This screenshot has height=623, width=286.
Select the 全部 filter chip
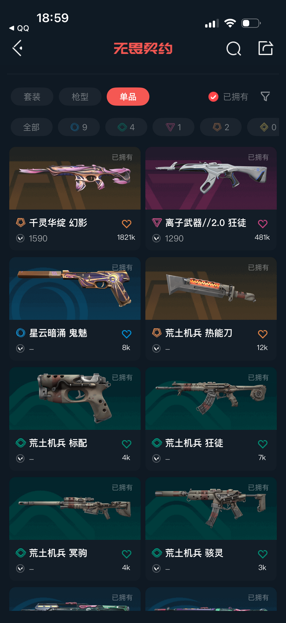(x=32, y=127)
